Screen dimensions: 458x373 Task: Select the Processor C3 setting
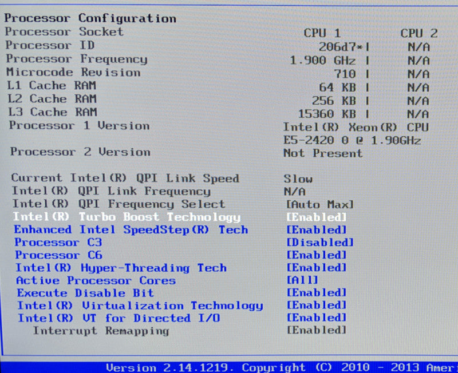tap(58, 242)
